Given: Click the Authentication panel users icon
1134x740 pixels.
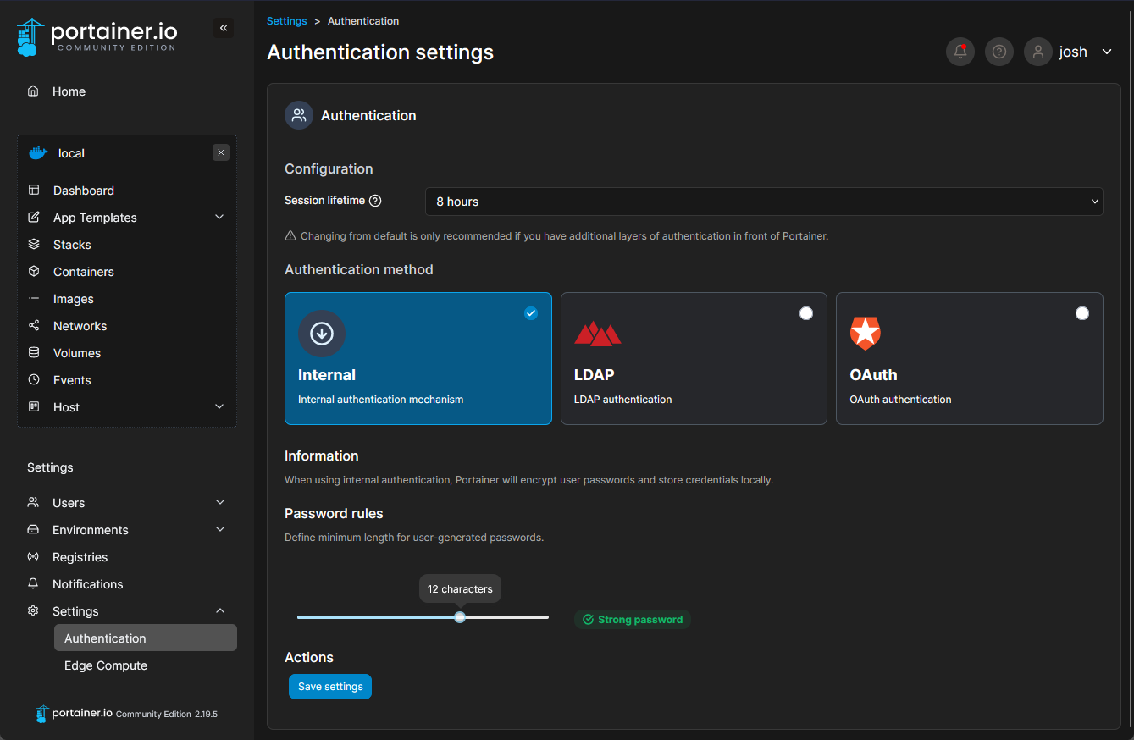Looking at the screenshot, I should (299, 115).
